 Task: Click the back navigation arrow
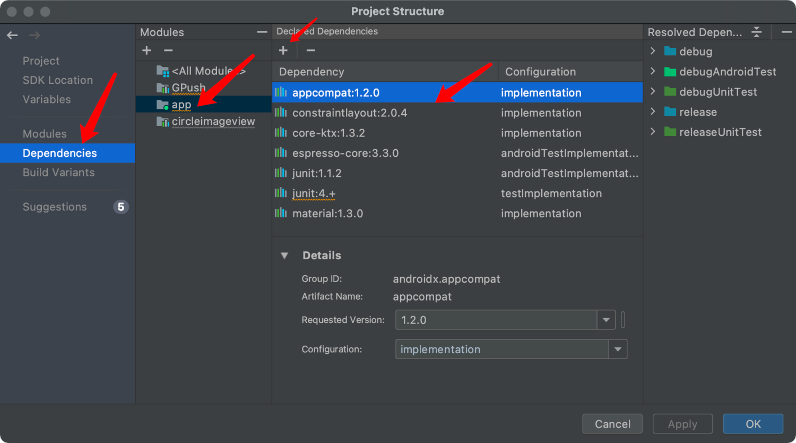coord(12,36)
